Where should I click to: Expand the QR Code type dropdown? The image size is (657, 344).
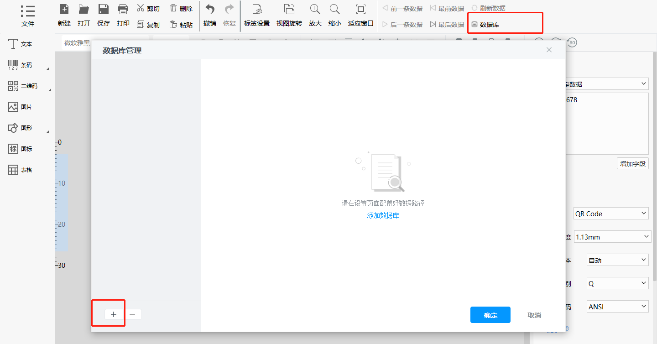coord(611,214)
